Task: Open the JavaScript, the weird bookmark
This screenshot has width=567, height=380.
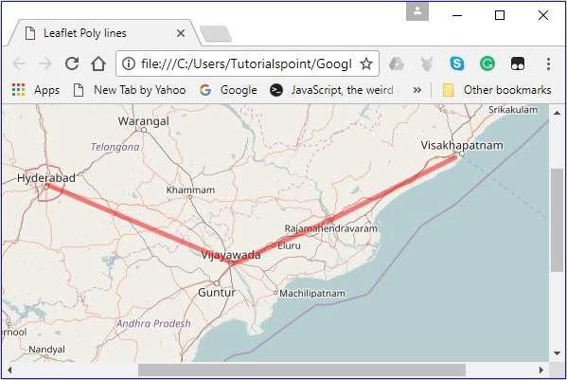Action: [x=331, y=90]
